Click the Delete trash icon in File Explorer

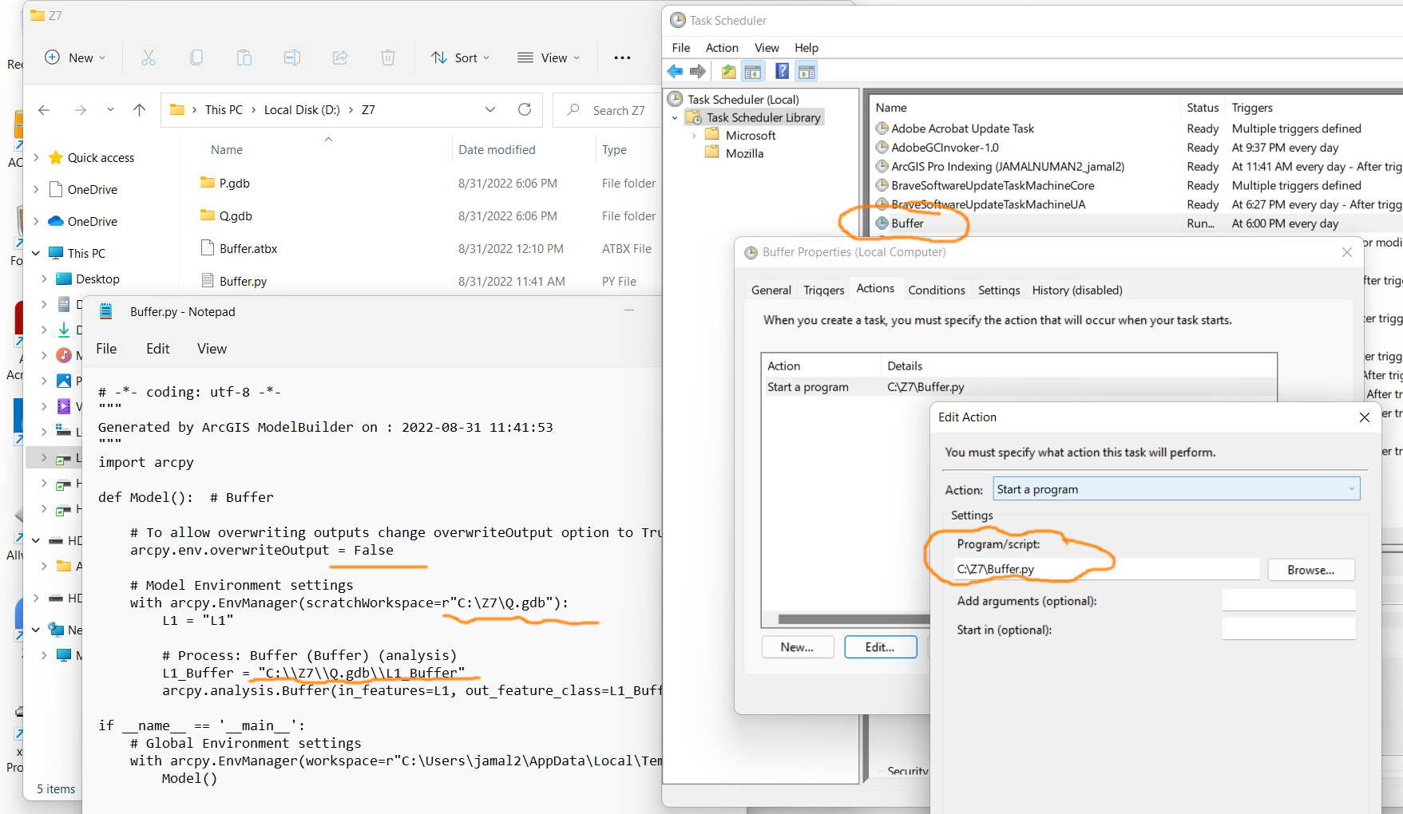(388, 57)
